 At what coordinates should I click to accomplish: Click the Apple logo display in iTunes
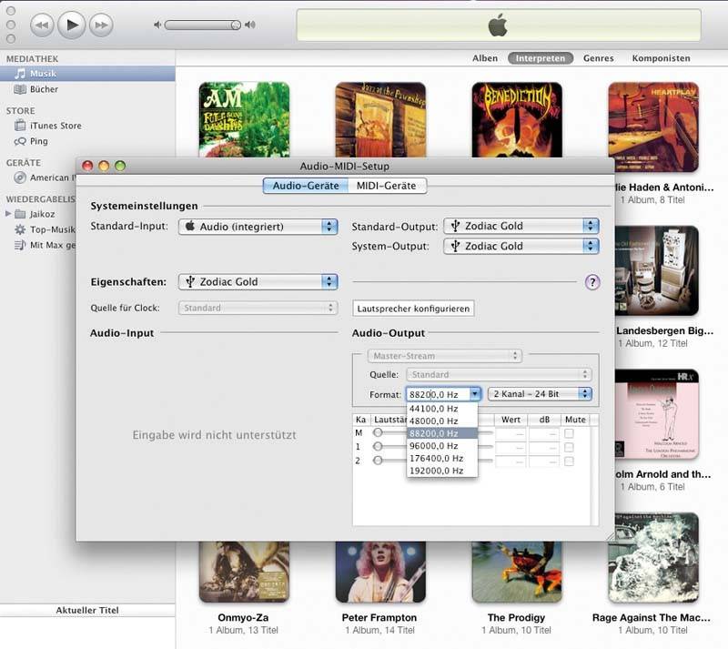[x=498, y=25]
